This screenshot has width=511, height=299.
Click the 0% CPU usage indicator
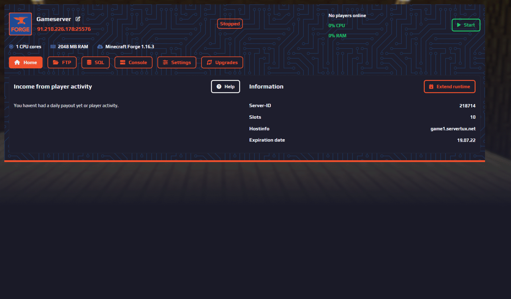coord(336,25)
